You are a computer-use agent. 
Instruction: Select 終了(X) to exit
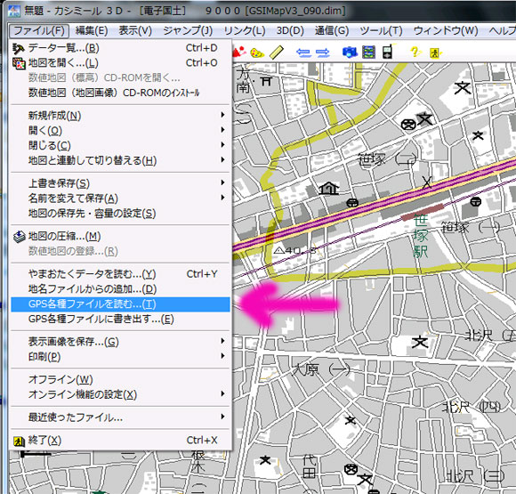[120, 441]
